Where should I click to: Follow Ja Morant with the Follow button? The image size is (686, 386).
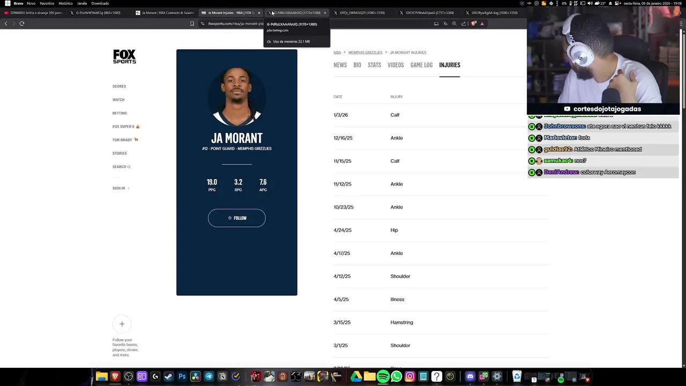(x=237, y=218)
